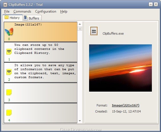Open the Configuration menu
The image size is (161, 132).
pyautogui.click(x=46, y=11)
